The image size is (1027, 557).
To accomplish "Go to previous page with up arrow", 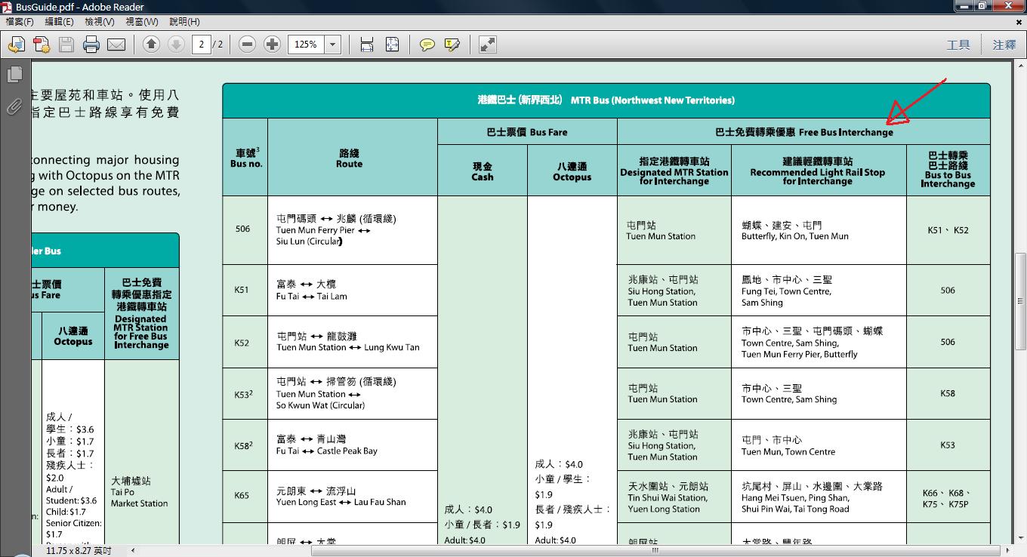I will (151, 45).
